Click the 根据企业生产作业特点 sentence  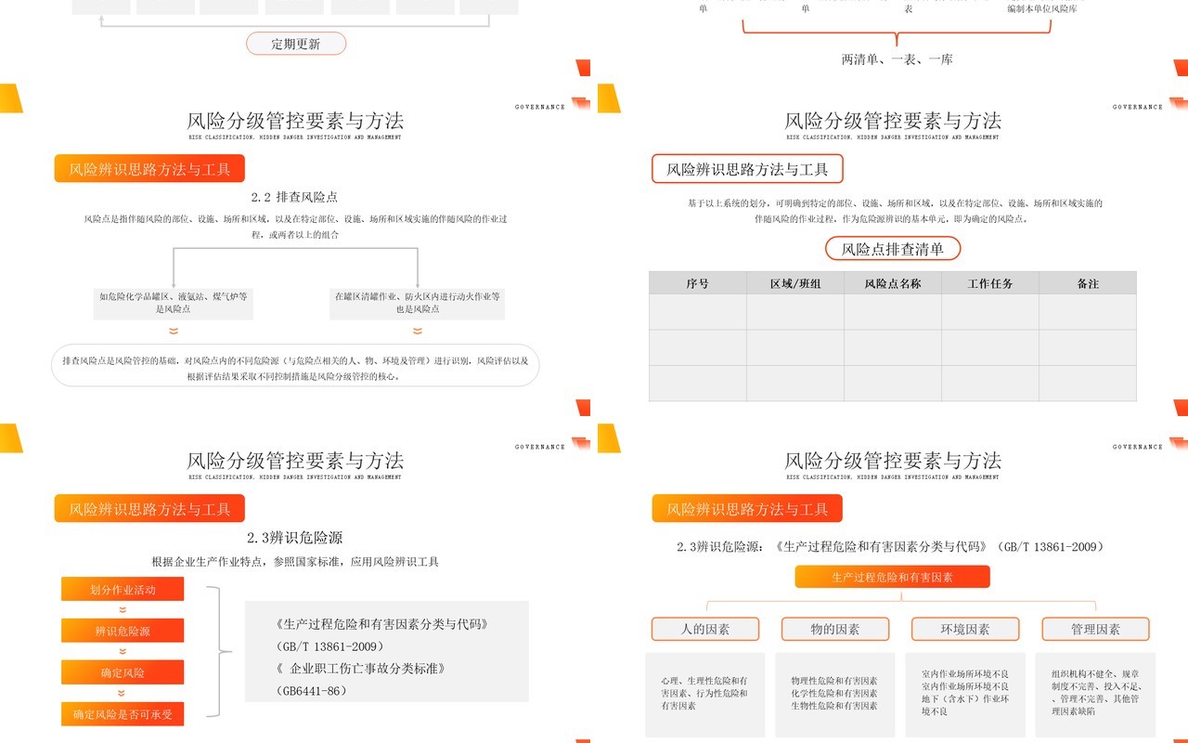coord(295,562)
